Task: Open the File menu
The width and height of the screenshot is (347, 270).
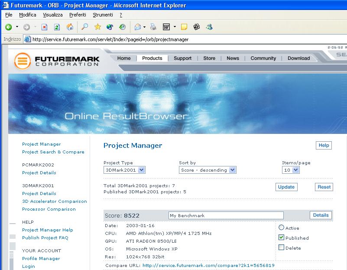Action: (9, 15)
